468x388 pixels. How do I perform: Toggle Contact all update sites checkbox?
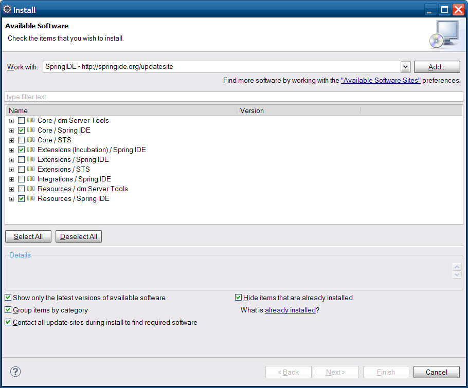coord(8,322)
